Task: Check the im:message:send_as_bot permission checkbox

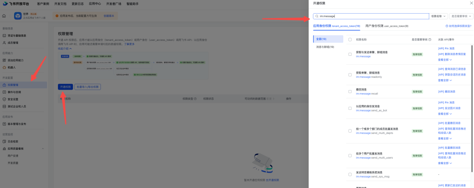Action: point(350,108)
